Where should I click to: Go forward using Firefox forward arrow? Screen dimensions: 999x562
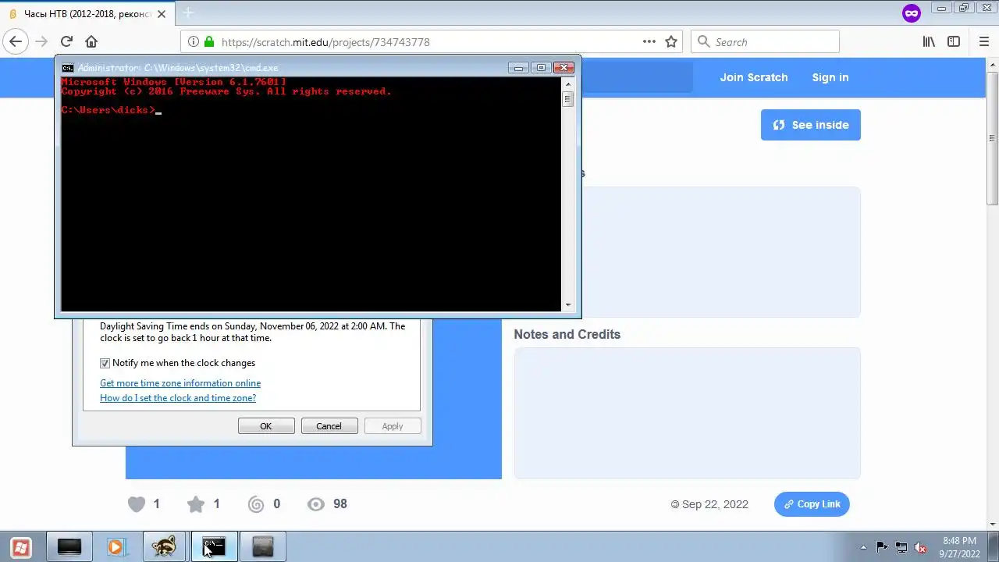click(x=41, y=42)
